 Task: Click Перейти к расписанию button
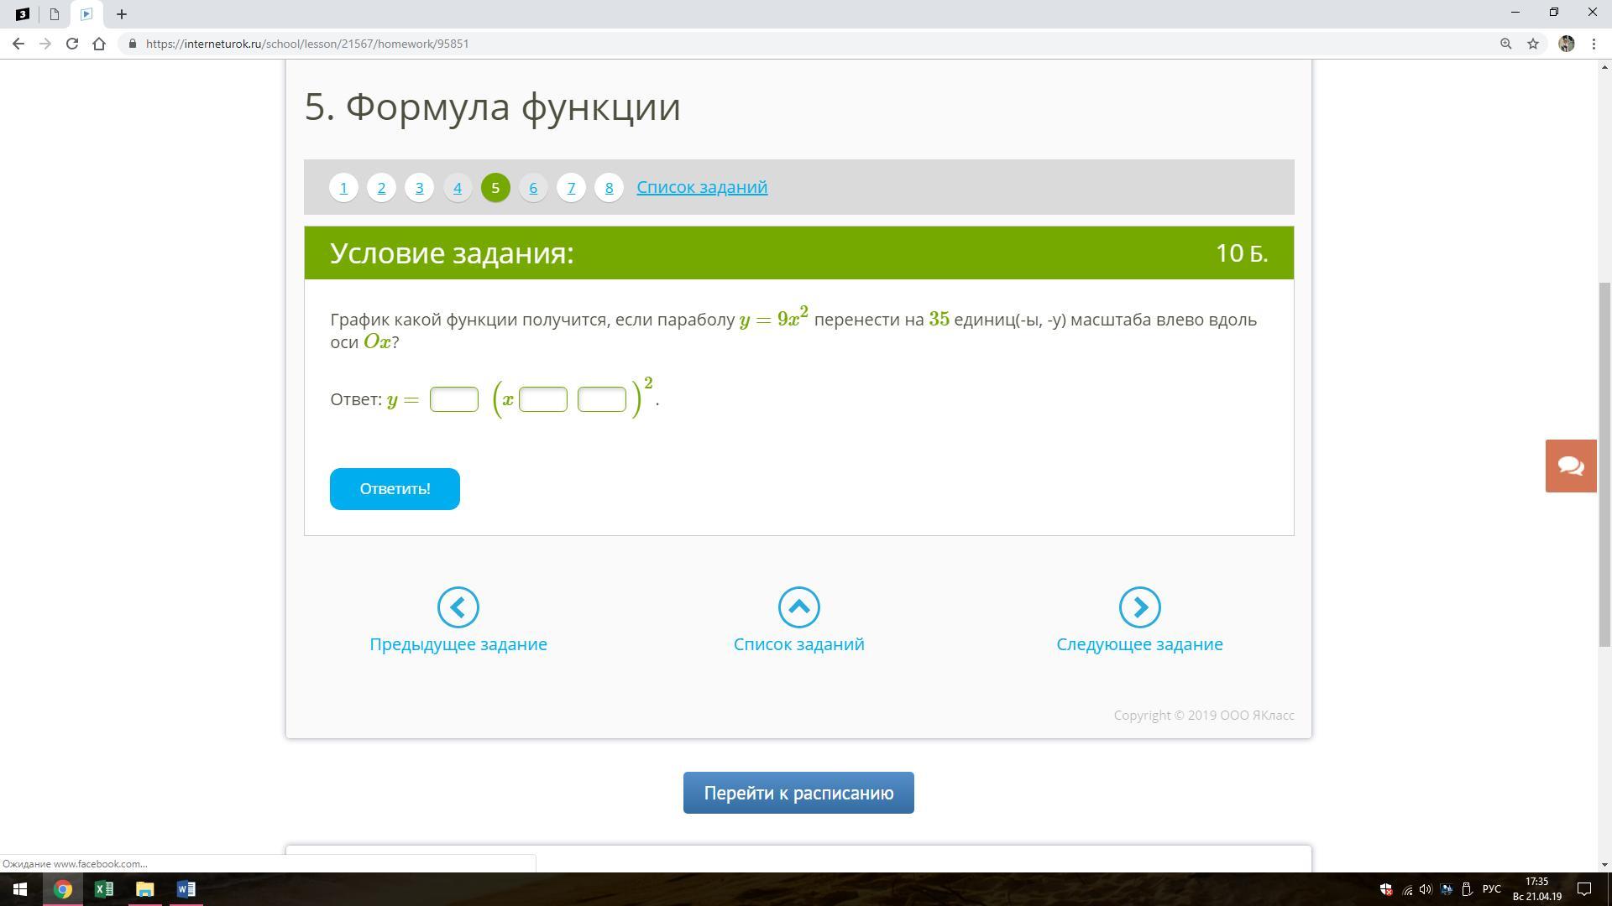798,793
